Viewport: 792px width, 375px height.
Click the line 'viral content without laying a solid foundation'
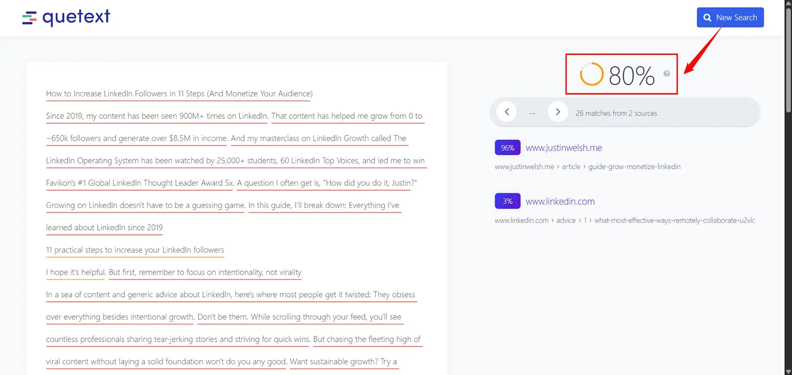166,361
